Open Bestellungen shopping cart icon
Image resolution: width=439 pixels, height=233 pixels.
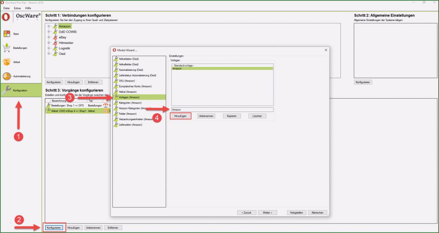(7, 48)
